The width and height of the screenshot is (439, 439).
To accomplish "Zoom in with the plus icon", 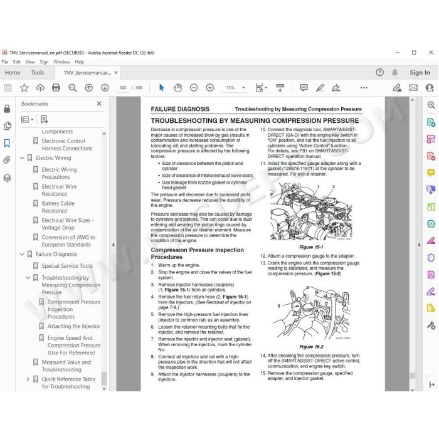I will (x=209, y=88).
